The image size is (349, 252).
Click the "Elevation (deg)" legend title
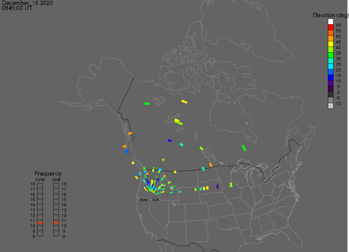click(x=330, y=16)
